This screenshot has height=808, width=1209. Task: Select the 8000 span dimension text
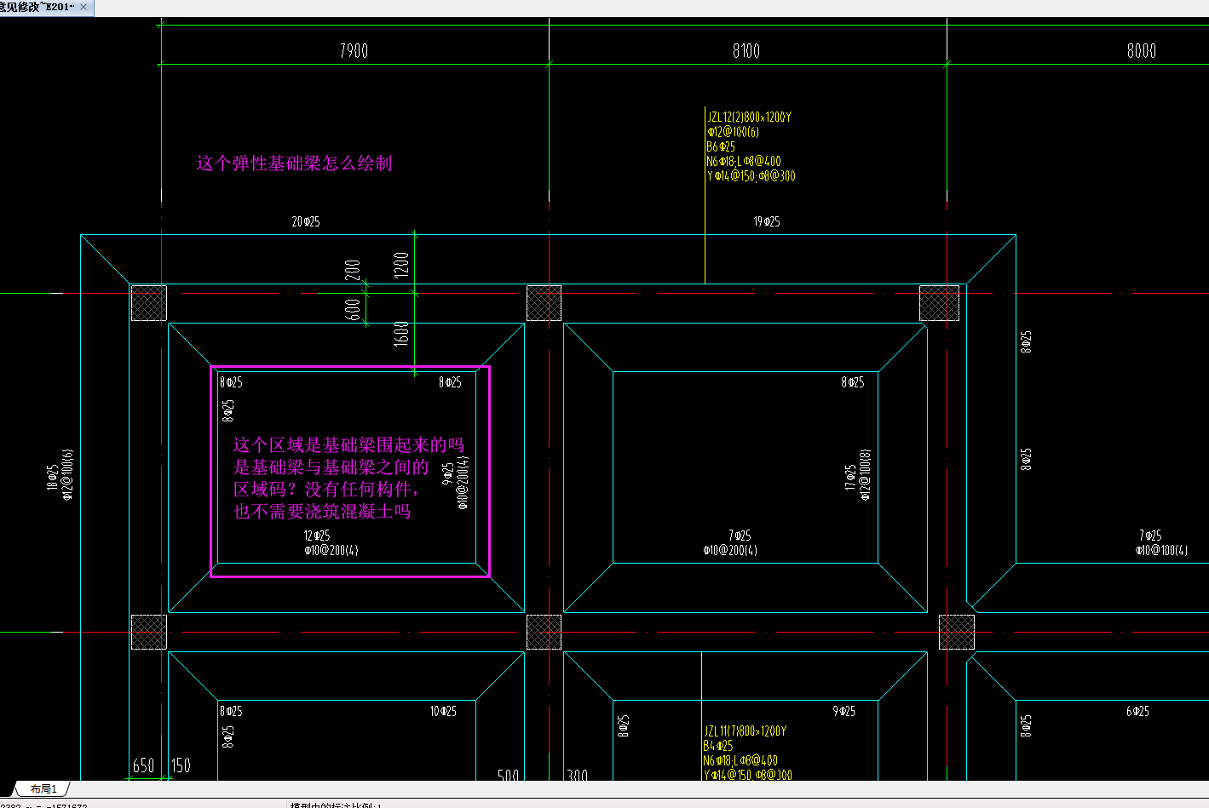pyautogui.click(x=1142, y=51)
